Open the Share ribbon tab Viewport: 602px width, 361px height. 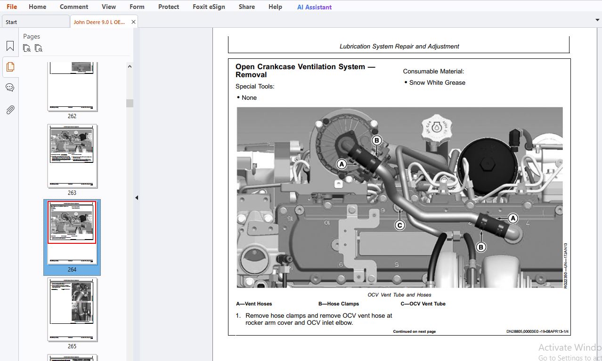pos(247,7)
